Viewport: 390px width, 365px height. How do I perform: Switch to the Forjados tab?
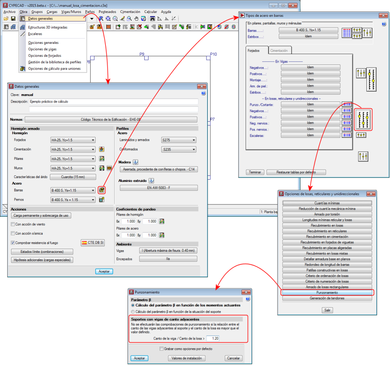(257, 50)
